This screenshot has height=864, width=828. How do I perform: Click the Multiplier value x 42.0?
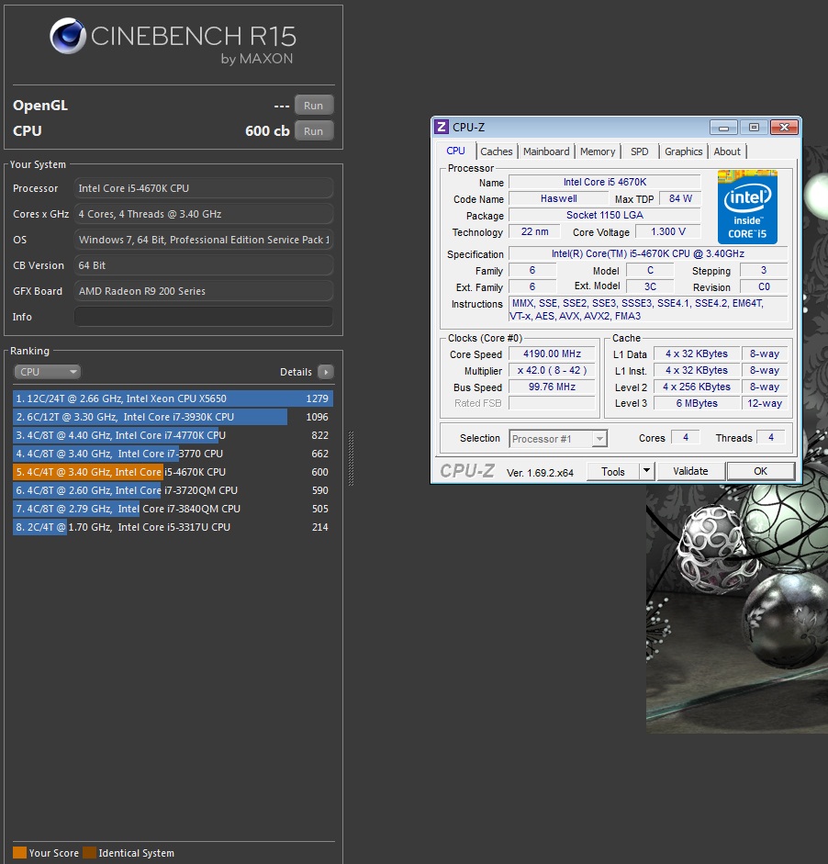pos(552,370)
